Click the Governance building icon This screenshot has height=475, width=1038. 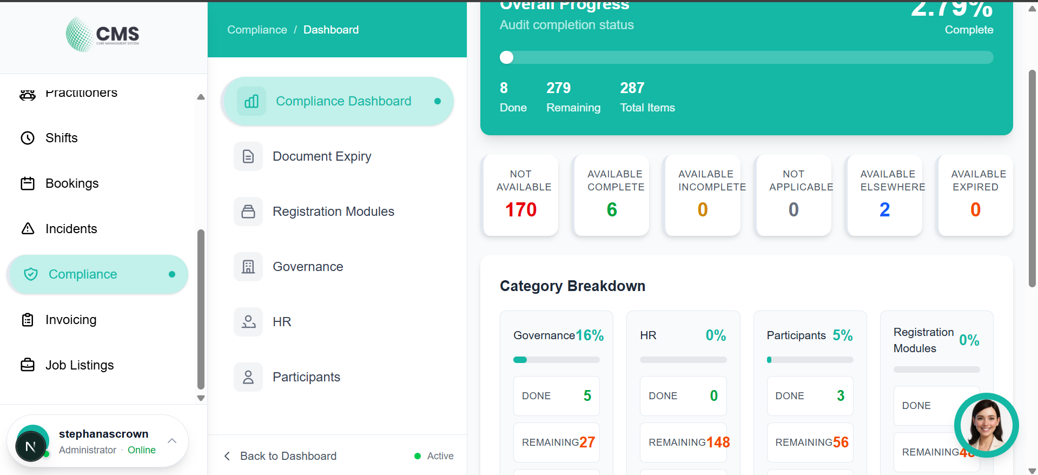(x=248, y=267)
